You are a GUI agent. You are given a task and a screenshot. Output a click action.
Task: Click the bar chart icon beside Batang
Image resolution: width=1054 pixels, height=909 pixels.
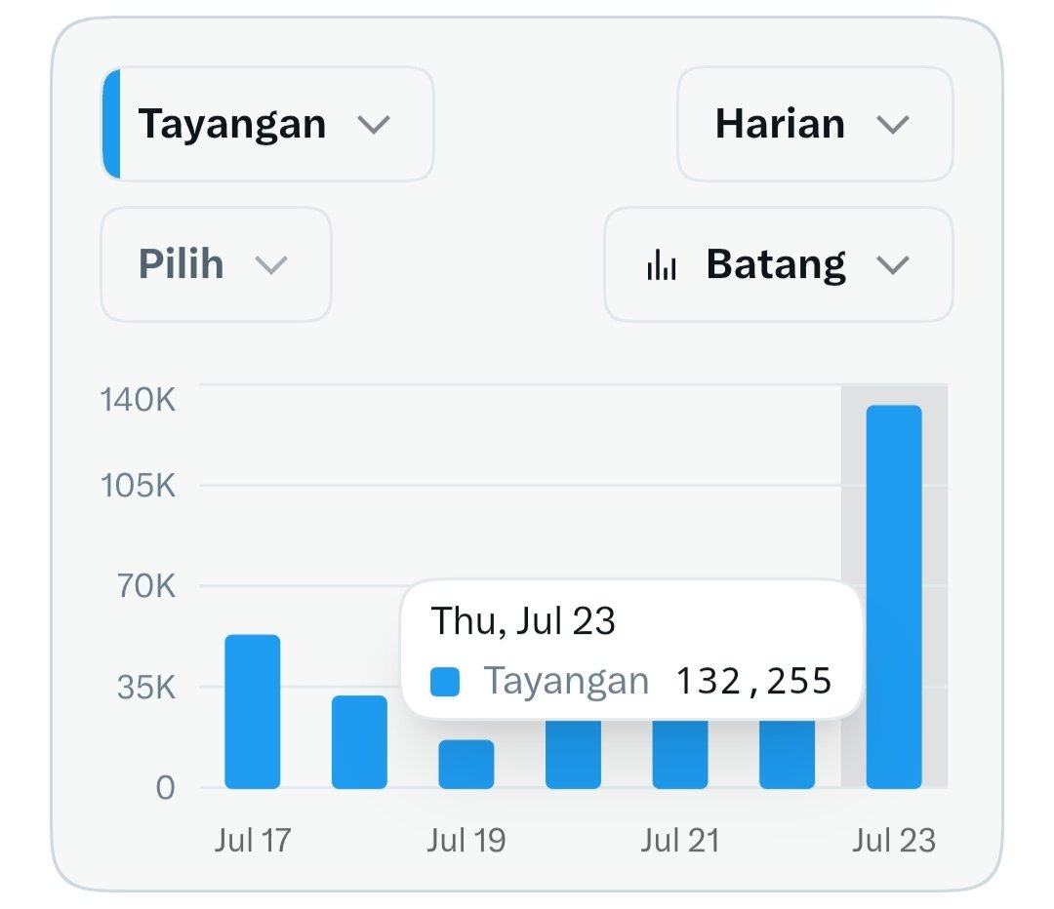(x=662, y=264)
